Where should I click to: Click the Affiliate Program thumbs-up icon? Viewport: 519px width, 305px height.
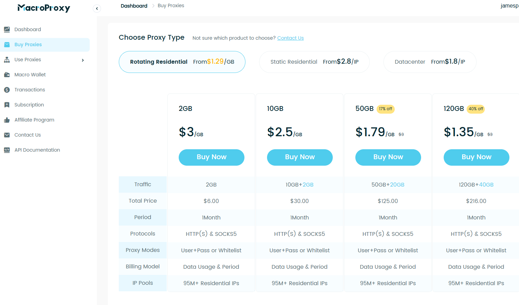coord(7,120)
